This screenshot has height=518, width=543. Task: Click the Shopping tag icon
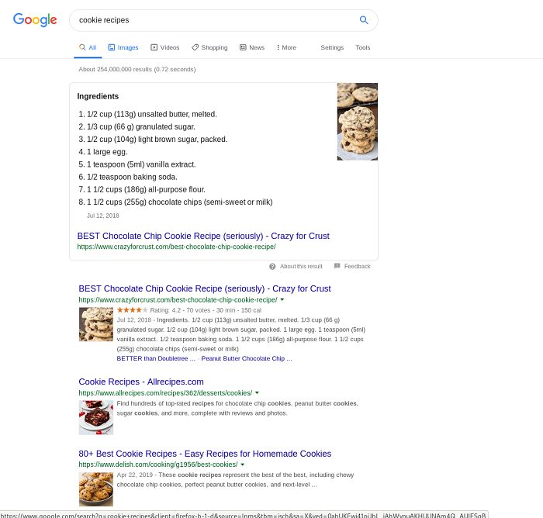point(195,47)
